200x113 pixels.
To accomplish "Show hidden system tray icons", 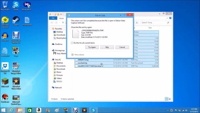I will (x=168, y=110).
